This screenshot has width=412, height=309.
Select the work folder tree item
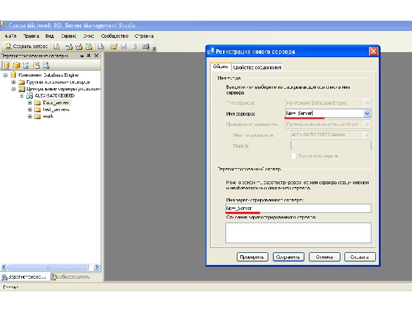click(48, 116)
